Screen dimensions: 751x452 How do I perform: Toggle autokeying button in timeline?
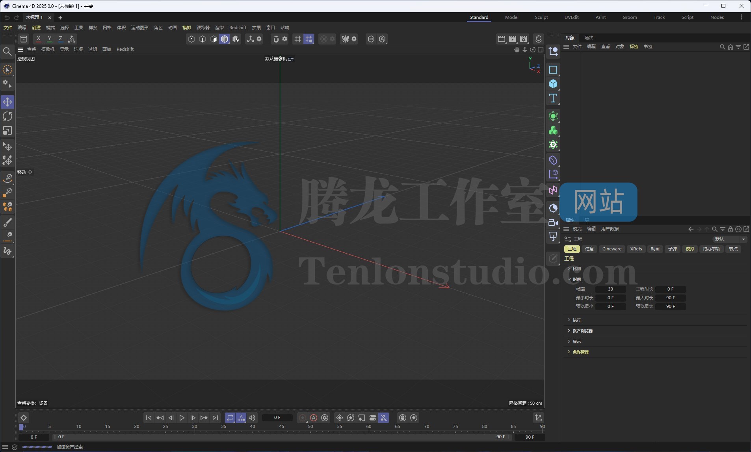tap(314, 418)
